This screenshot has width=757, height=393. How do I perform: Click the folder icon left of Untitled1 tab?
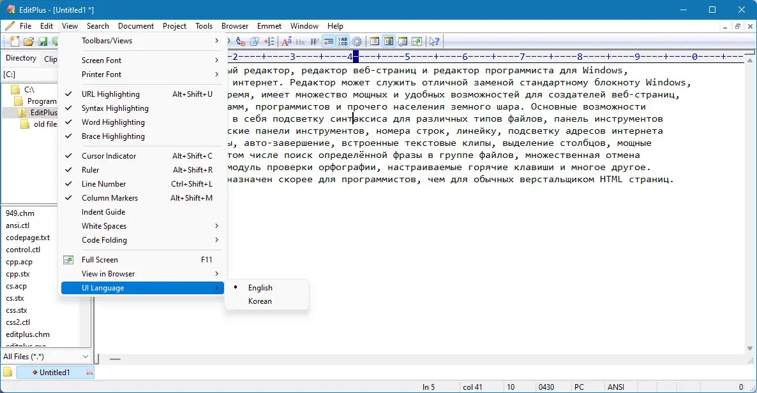point(8,372)
